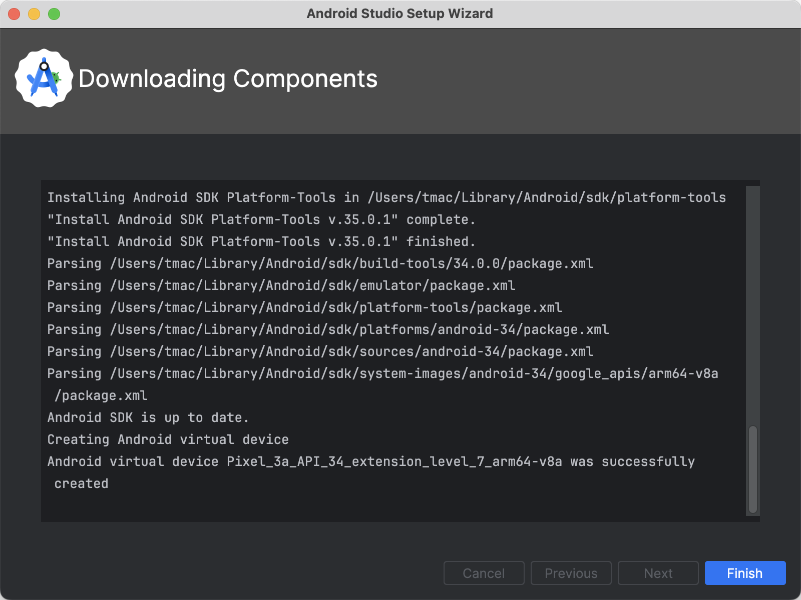Viewport: 801px width, 600px height.
Task: Click the platforms/android-34/package.xml parsing line
Action: [x=328, y=329]
